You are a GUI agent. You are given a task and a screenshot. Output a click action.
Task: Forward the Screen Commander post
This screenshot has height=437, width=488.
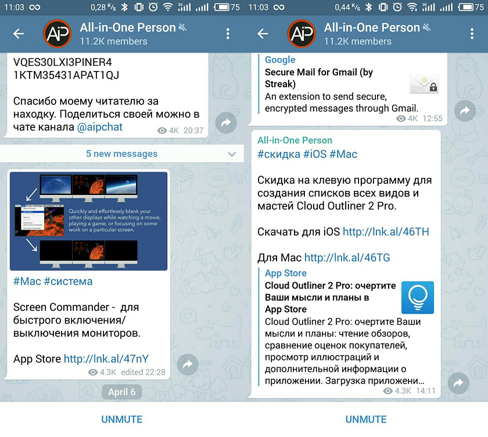(188, 364)
